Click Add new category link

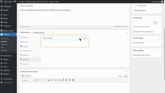(139, 10)
